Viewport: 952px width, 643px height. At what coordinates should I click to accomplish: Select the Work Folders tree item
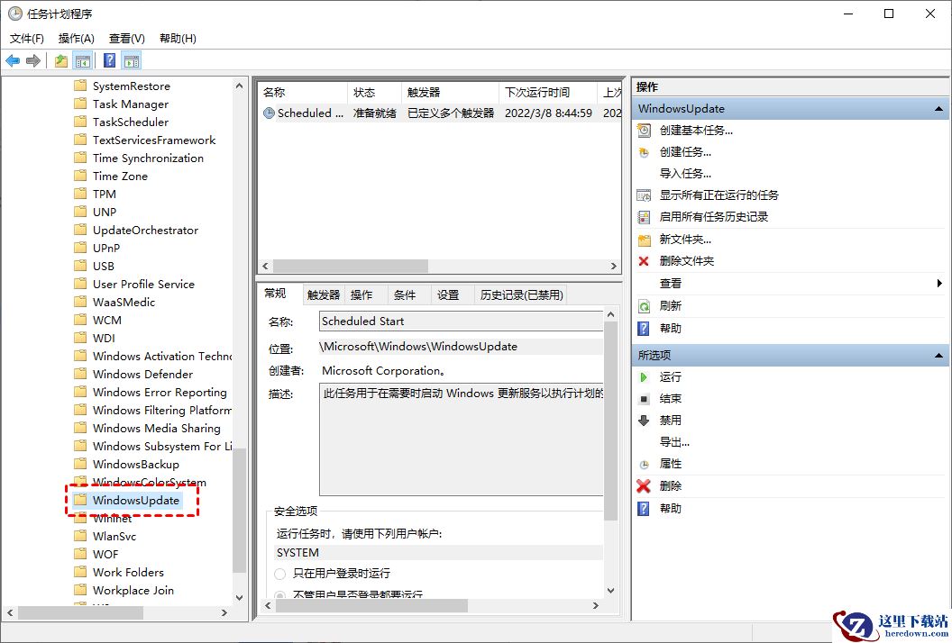pos(128,573)
